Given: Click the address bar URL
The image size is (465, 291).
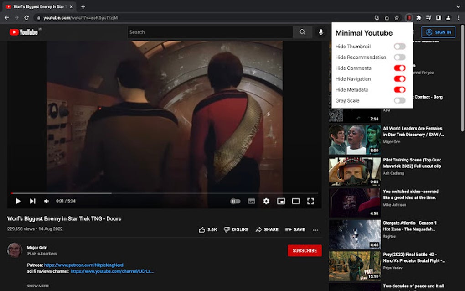Looking at the screenshot, I should pyautogui.click(x=81, y=18).
